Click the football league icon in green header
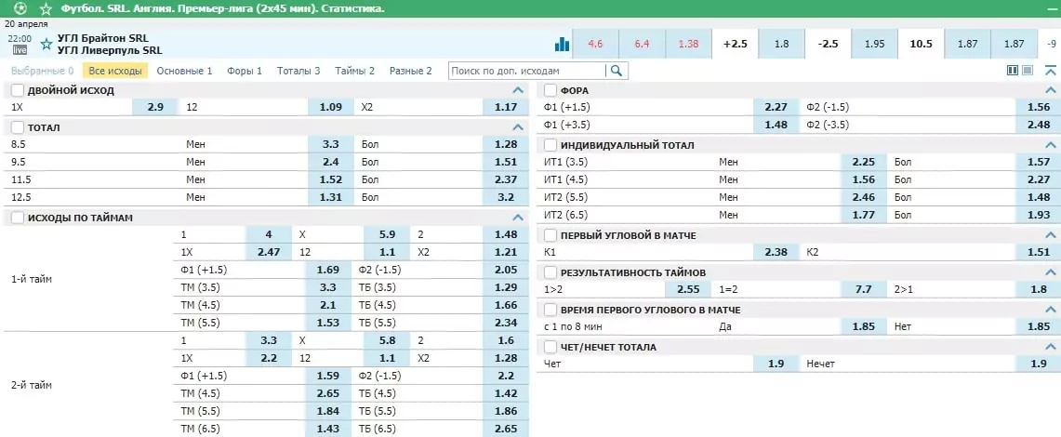The height and width of the screenshot is (437, 1061). [x=20, y=8]
